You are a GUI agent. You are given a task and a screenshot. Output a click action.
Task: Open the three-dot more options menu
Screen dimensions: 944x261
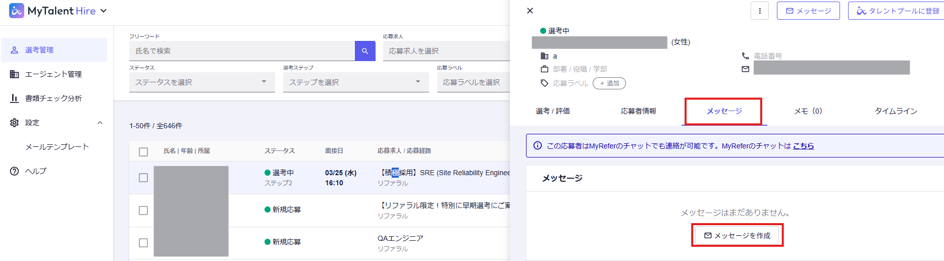[x=760, y=11]
